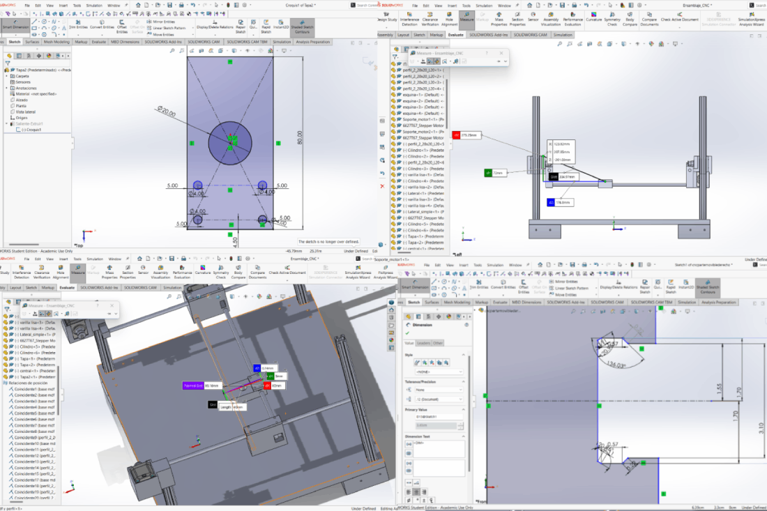Screen dimensions: 767x511
Task: Toggle center text justification in the Dimension panel
Action: click(416, 492)
